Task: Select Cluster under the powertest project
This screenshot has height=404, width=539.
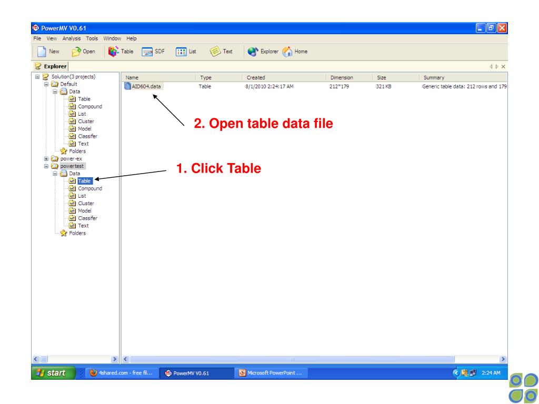Action: 86,204
